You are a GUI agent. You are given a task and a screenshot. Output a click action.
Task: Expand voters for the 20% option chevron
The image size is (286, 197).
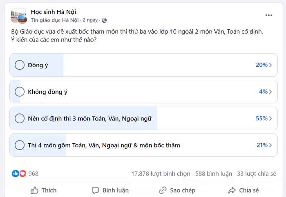pyautogui.click(x=270, y=65)
